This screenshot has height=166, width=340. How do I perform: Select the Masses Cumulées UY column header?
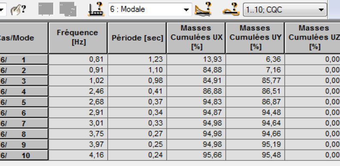coord(255,38)
